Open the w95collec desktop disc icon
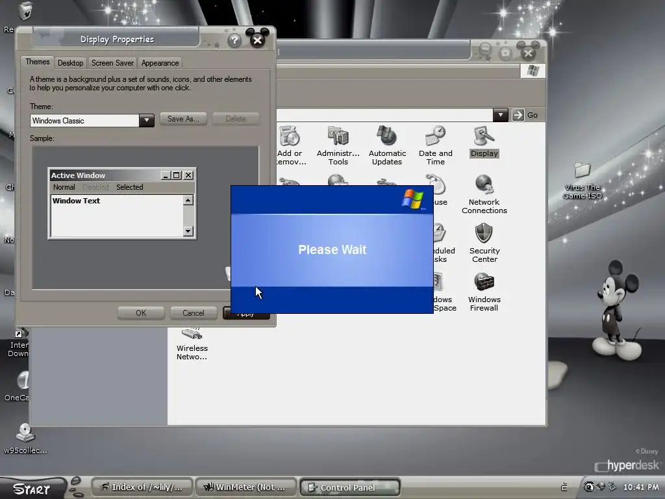Screen dimensions: 665x499 (25, 439)
